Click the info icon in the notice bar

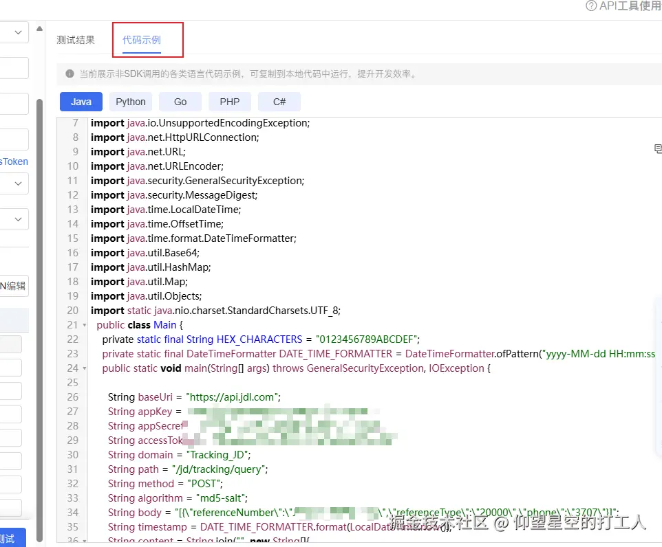70,74
